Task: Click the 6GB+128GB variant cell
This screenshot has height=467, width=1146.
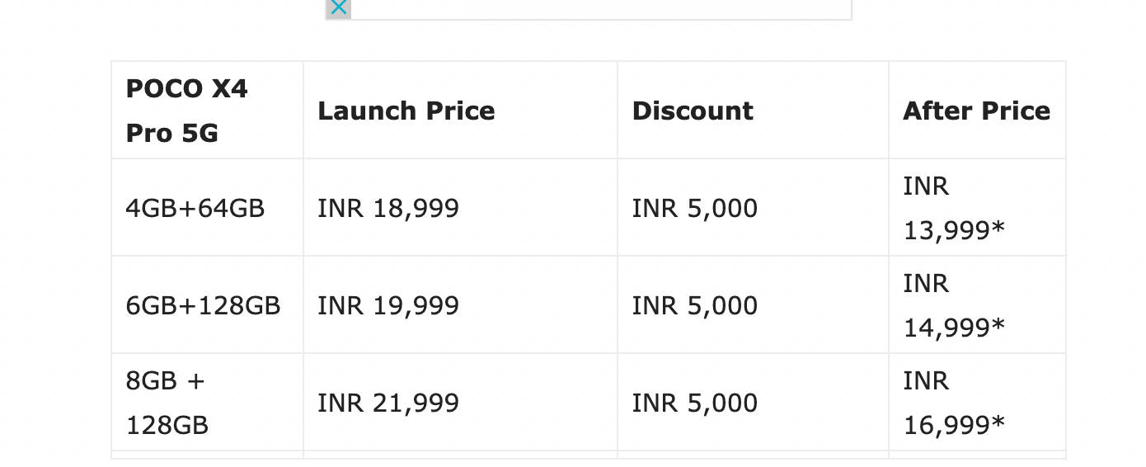Action: [x=203, y=305]
